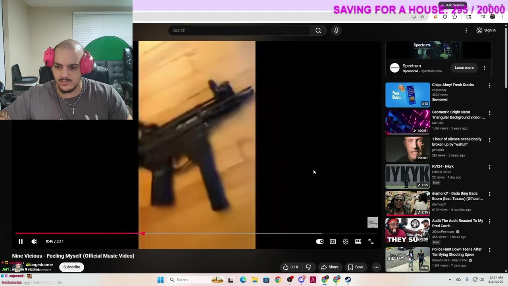The image size is (508, 286).
Task: Open the media controls music icon
Action: pyautogui.click(x=483, y=17)
